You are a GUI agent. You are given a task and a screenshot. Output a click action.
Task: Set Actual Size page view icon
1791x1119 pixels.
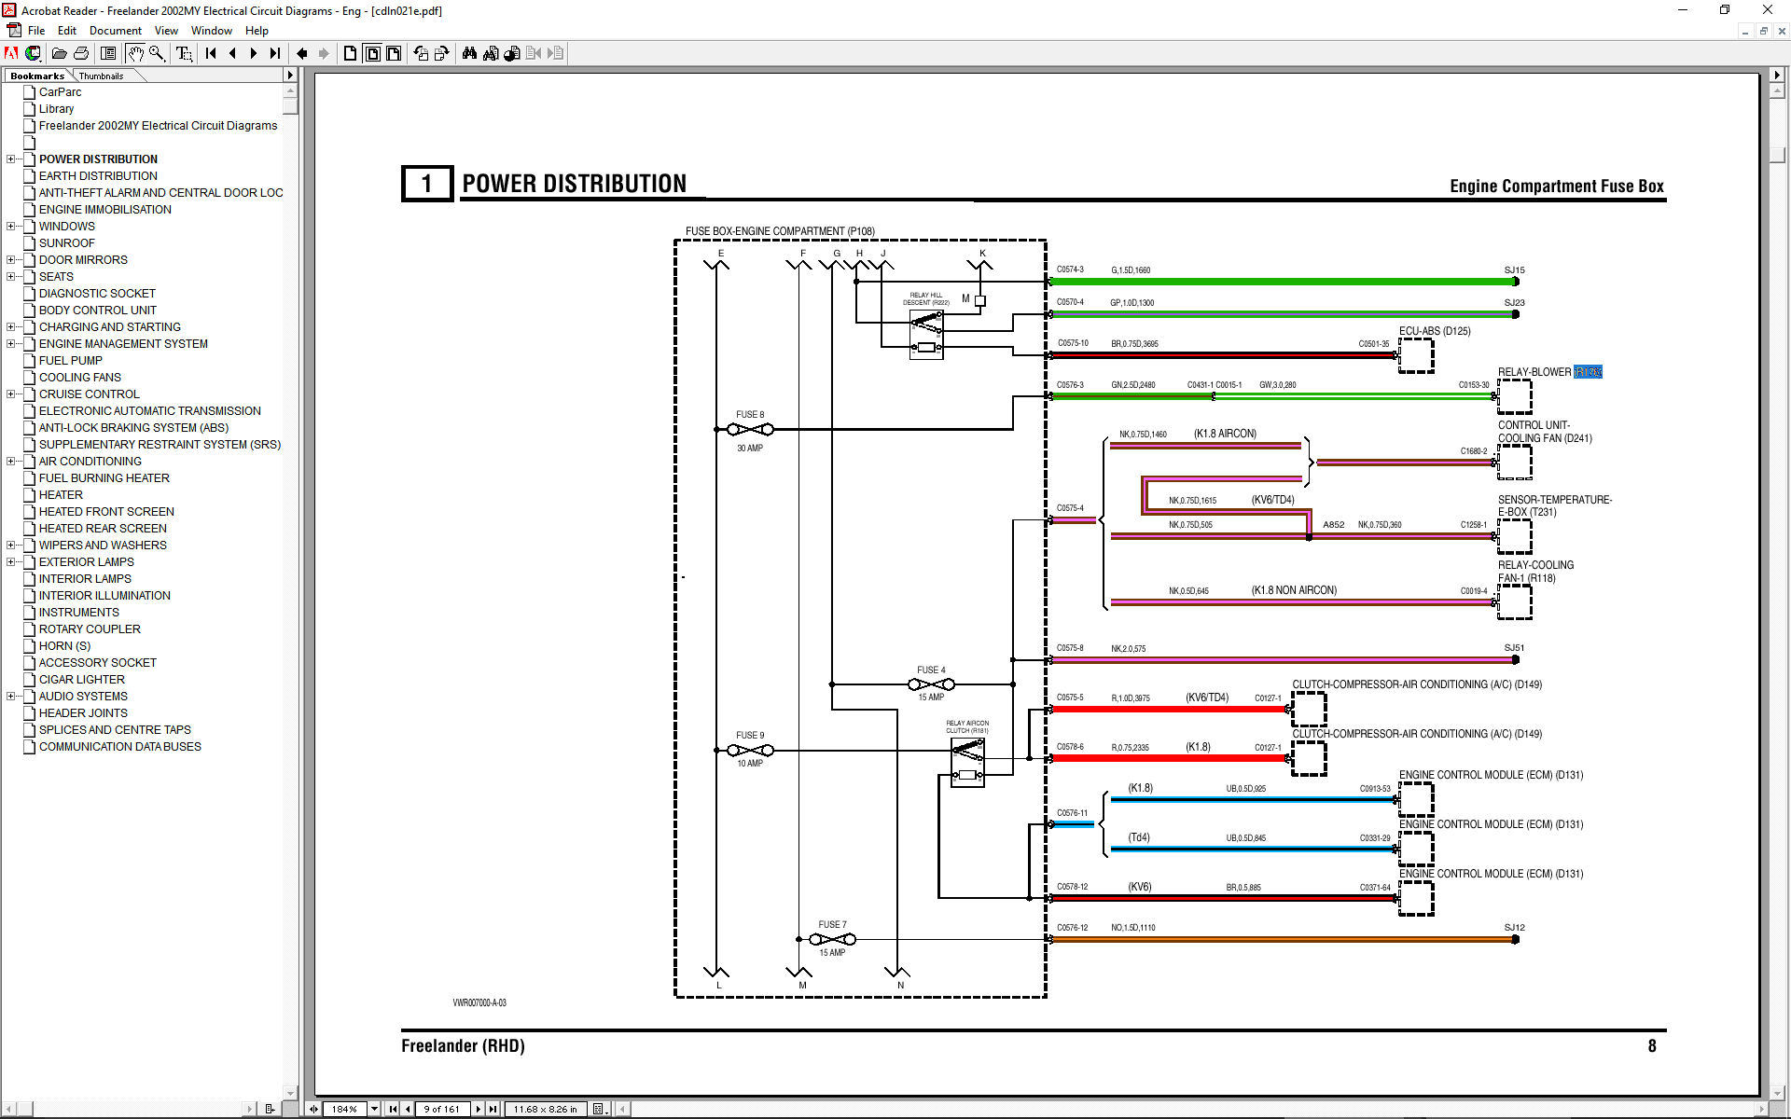351,53
